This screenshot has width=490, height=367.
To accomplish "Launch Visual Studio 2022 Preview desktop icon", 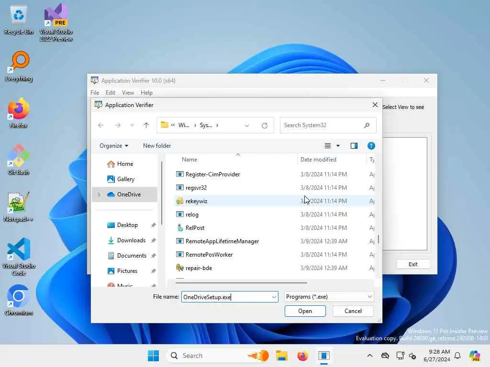I will click(x=56, y=23).
